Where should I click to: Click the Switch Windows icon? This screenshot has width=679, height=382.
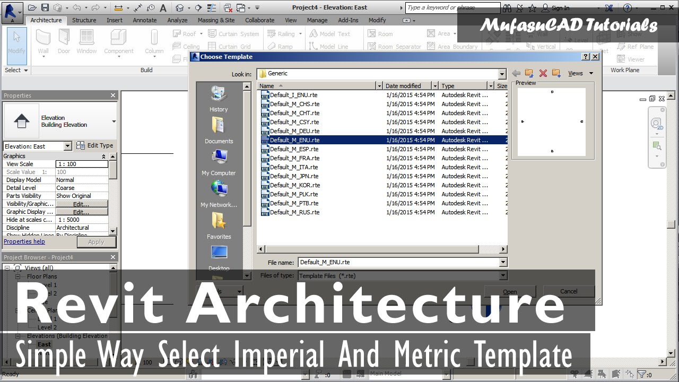(242, 8)
